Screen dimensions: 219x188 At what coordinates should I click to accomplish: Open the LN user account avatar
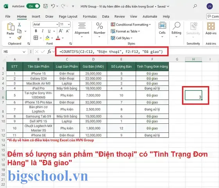click(x=210, y=6)
